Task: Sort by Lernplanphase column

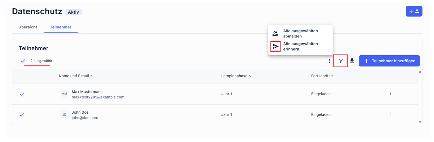Action: [236, 76]
